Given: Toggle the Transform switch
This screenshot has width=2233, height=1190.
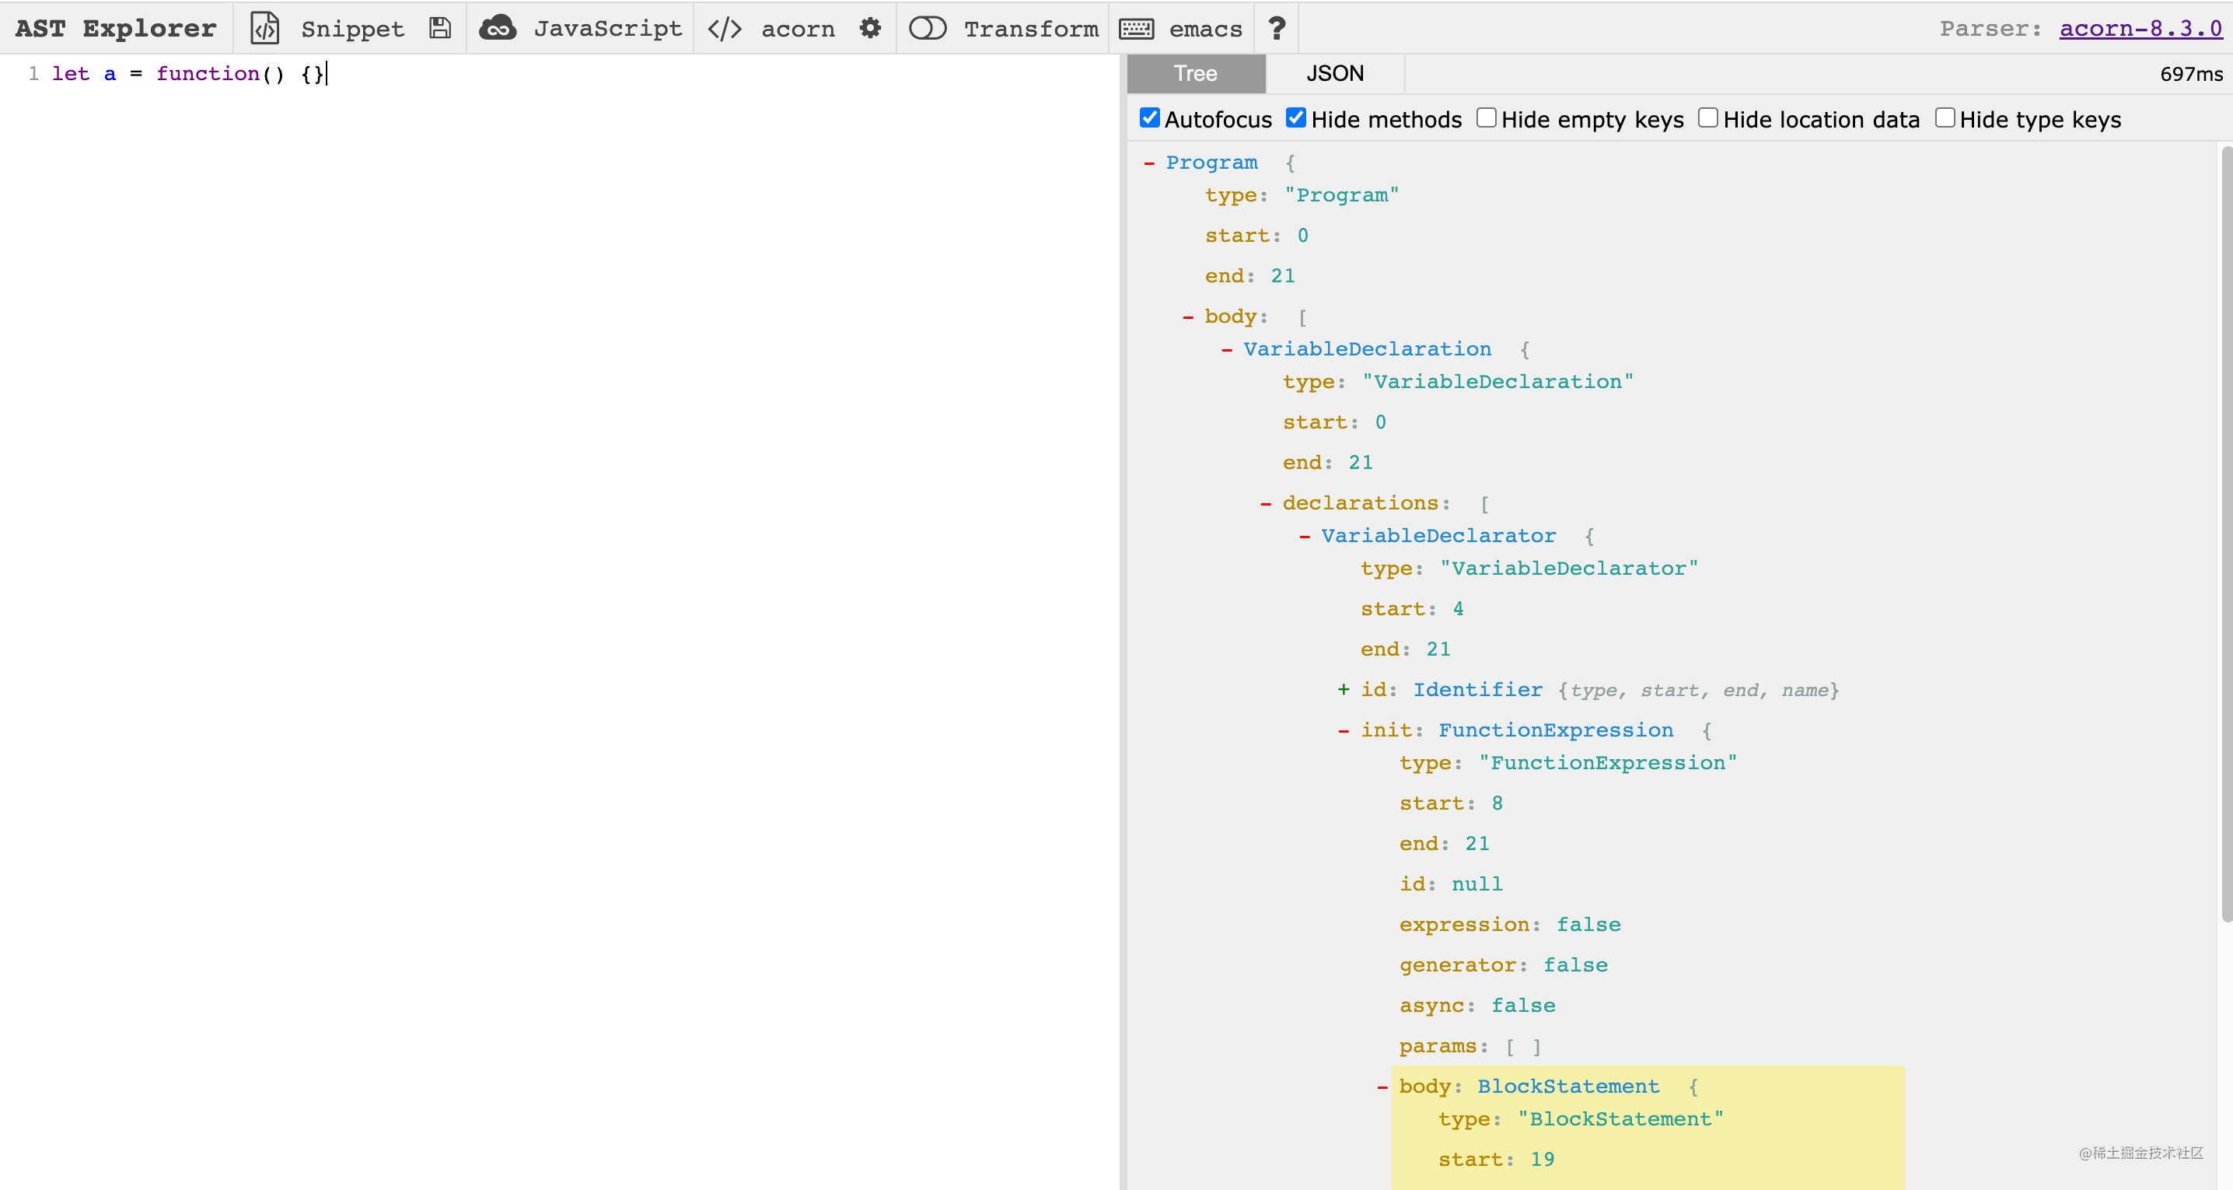Looking at the screenshot, I should (927, 29).
